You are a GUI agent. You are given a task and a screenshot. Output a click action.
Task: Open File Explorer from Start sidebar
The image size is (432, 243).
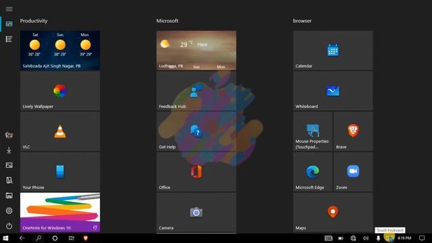click(x=9, y=196)
